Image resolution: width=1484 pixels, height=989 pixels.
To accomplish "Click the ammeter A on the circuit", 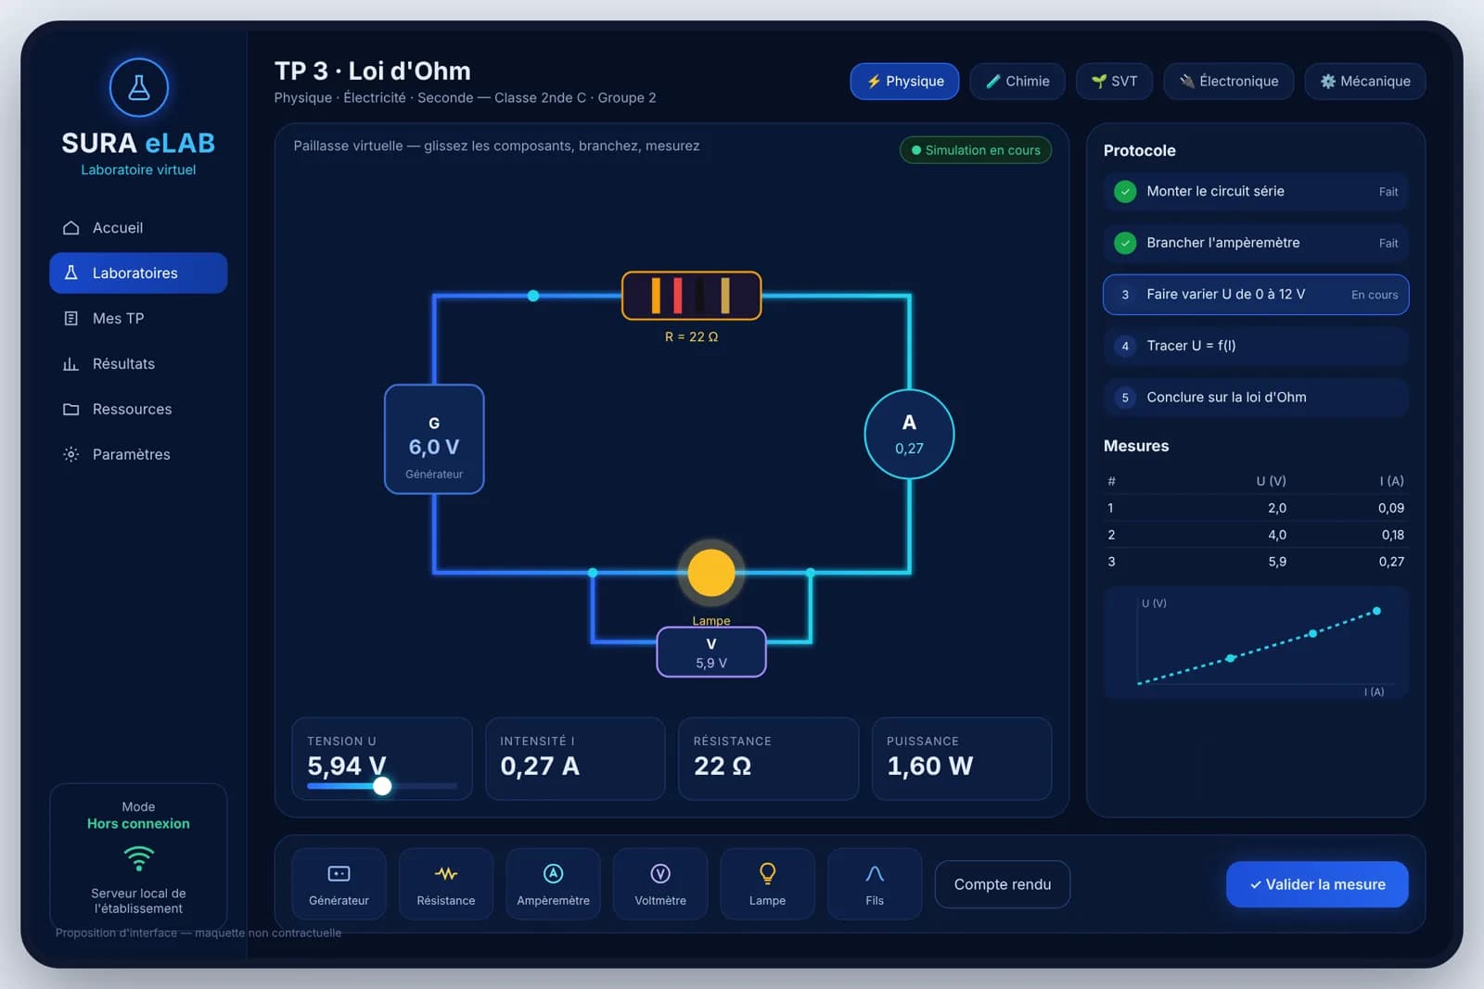I will click(x=909, y=435).
